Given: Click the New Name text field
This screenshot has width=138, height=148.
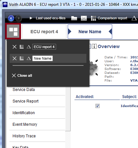Looking at the screenshot, I should (43, 58).
